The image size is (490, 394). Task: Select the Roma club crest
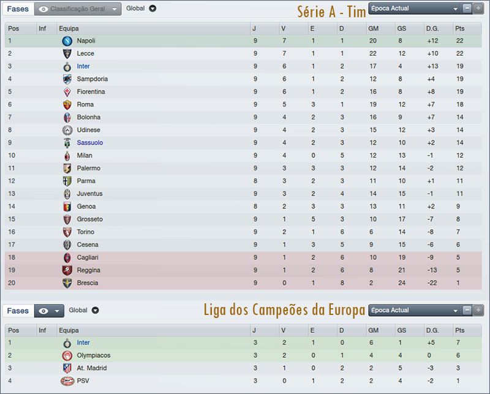(67, 104)
